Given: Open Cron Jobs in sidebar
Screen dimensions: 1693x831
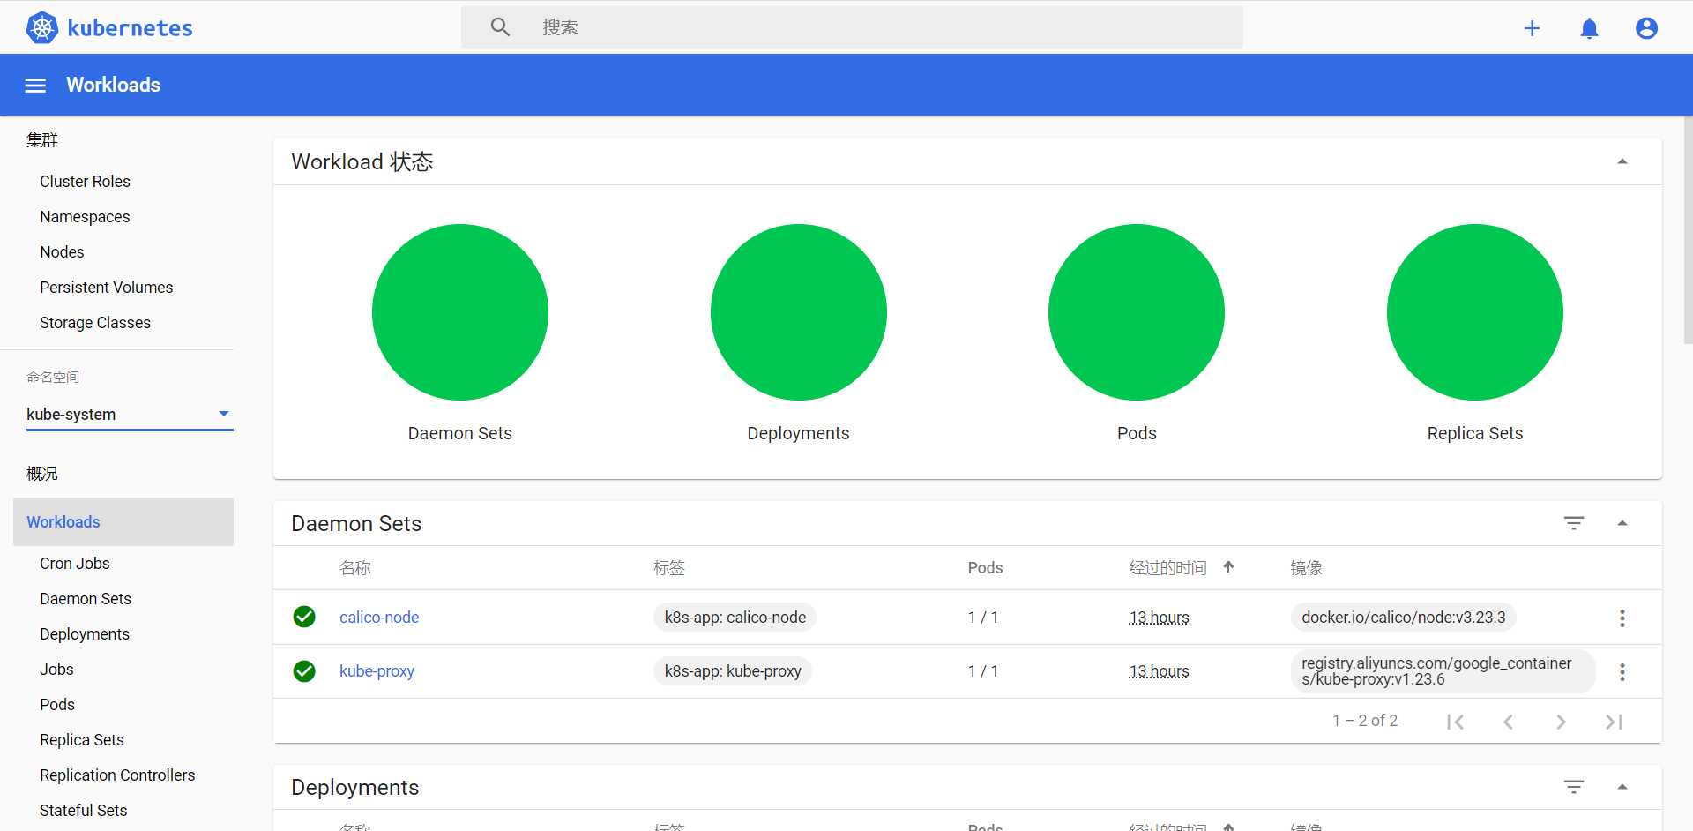Looking at the screenshot, I should (x=75, y=564).
